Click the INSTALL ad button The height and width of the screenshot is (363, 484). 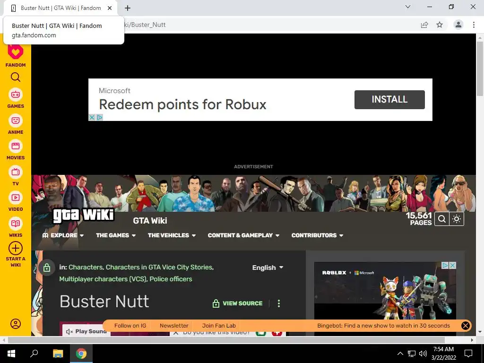click(389, 99)
